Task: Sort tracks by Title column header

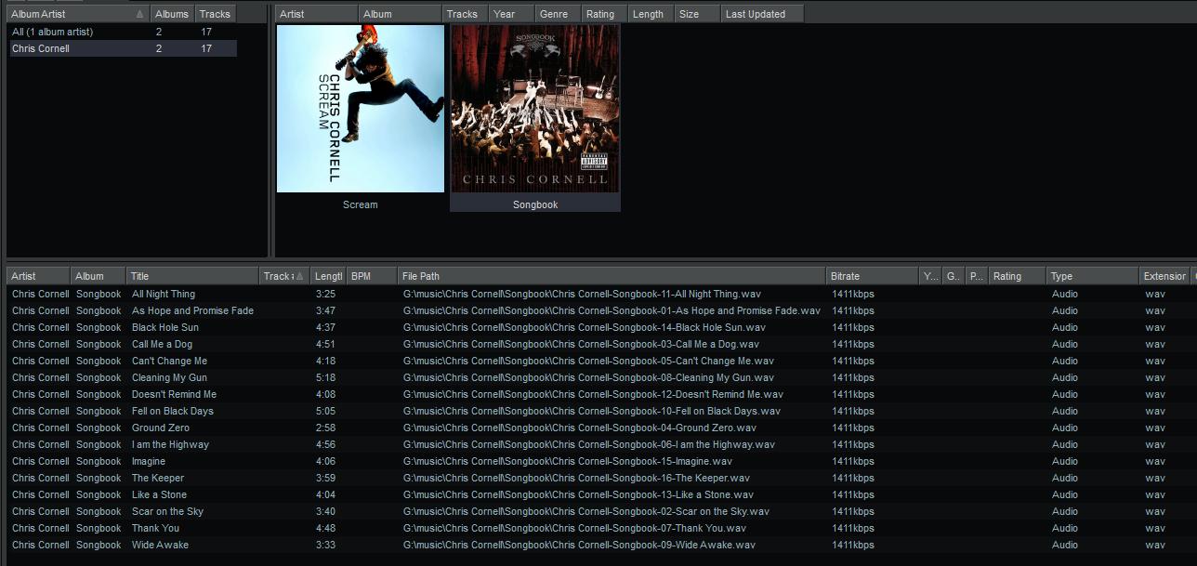Action: click(x=191, y=276)
